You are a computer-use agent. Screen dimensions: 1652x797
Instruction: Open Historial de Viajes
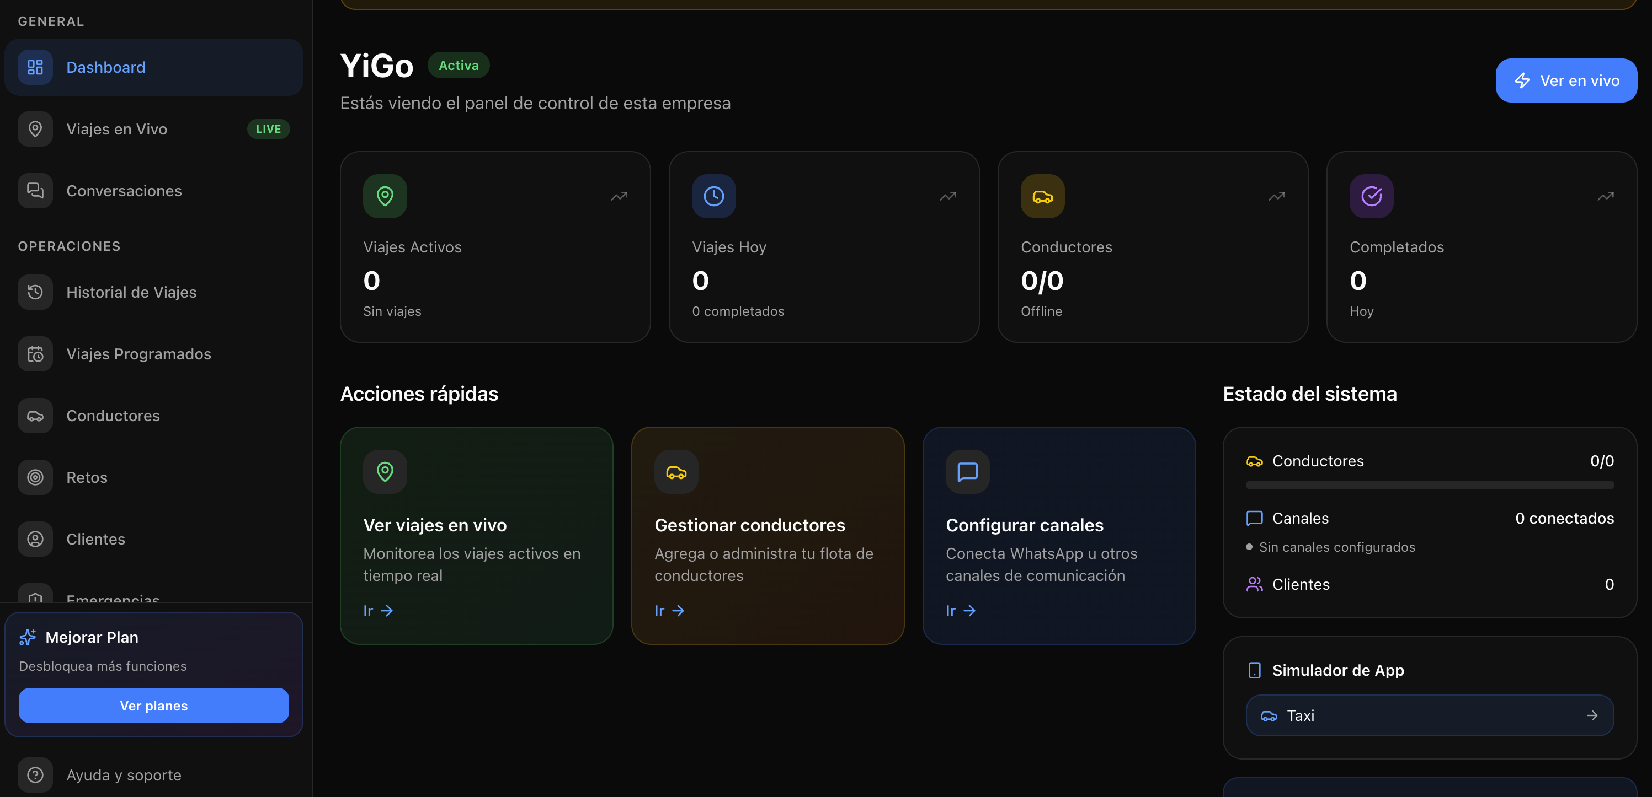click(153, 292)
